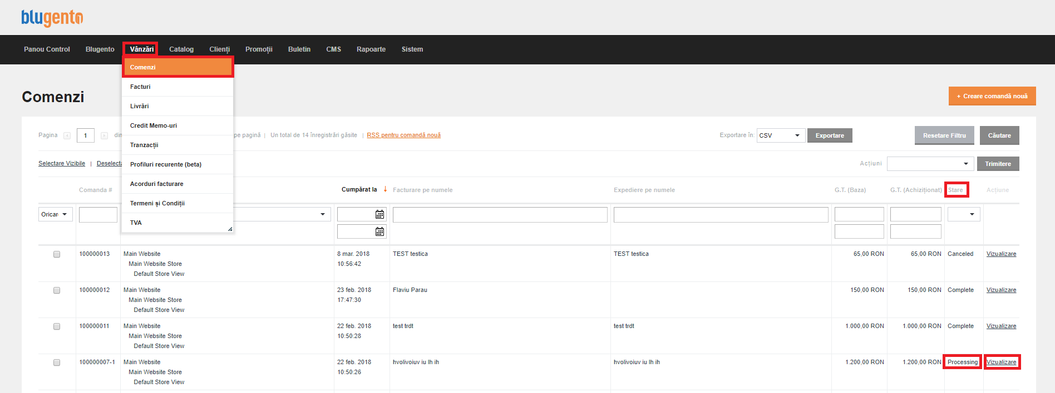
Task: Check the row of order 100000011
Action: pos(57,326)
